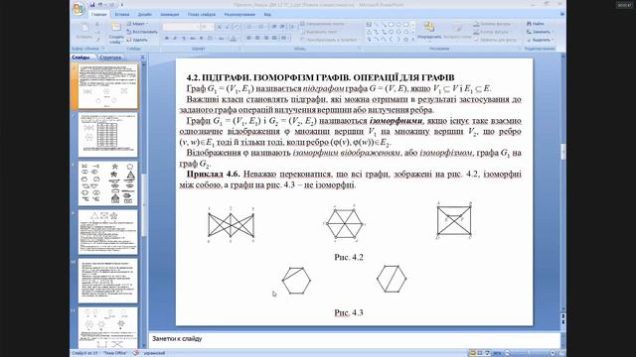Viewport: 636px width, 357px height.
Task: Click the decrease indent icon
Action: 274,27
